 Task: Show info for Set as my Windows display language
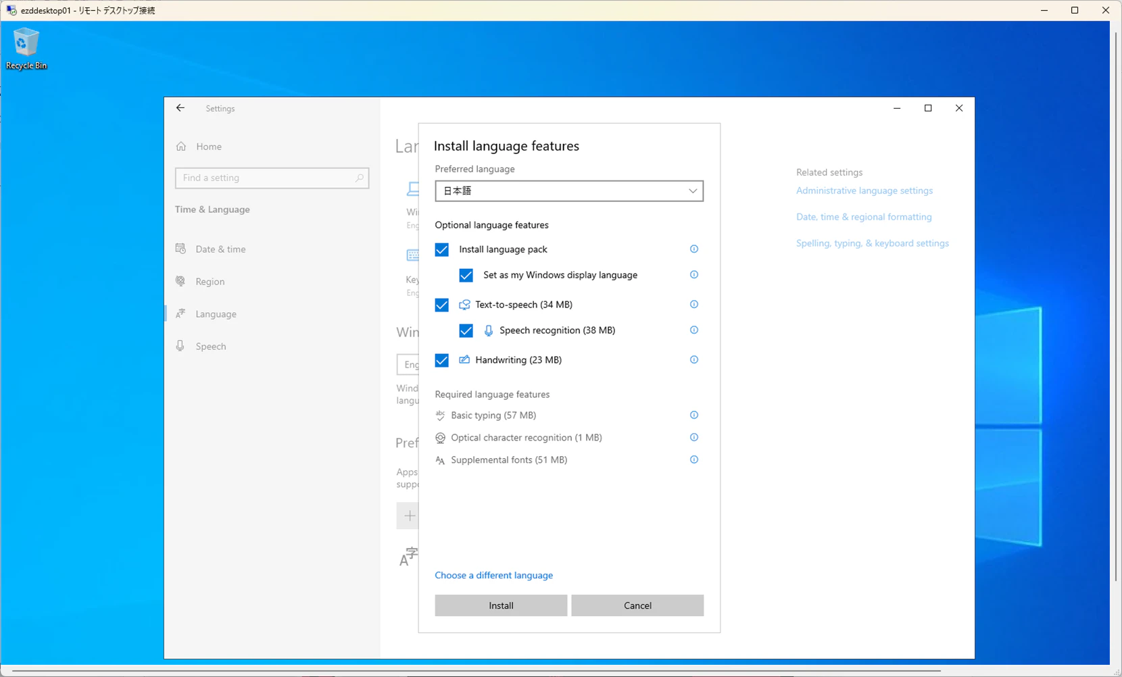pyautogui.click(x=693, y=275)
